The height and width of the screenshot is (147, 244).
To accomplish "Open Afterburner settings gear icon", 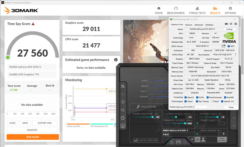I will tap(123, 118).
